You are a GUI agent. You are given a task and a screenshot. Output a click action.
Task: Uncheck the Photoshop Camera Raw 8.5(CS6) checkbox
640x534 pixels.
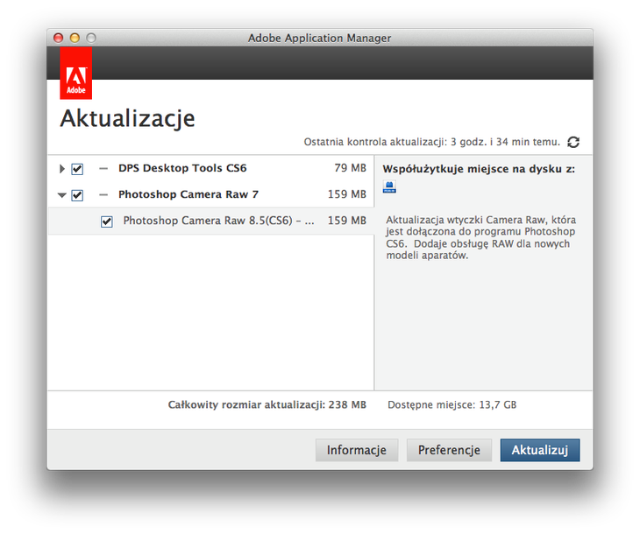pyautogui.click(x=107, y=221)
